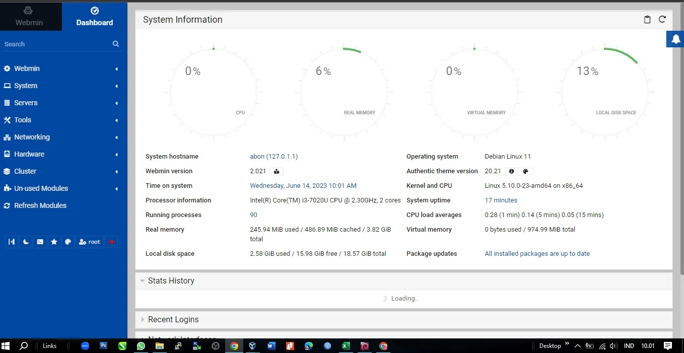Copy system information using the clipboard icon
684x353 pixels.
click(x=648, y=20)
